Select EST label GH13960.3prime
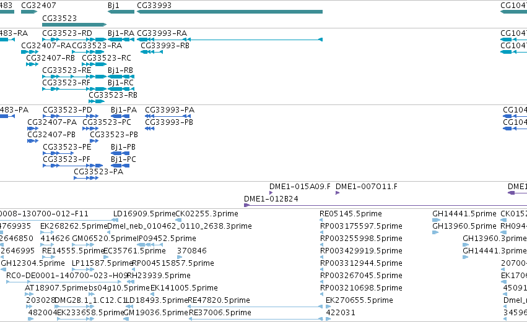The width and height of the screenshot is (527, 322). point(495,239)
